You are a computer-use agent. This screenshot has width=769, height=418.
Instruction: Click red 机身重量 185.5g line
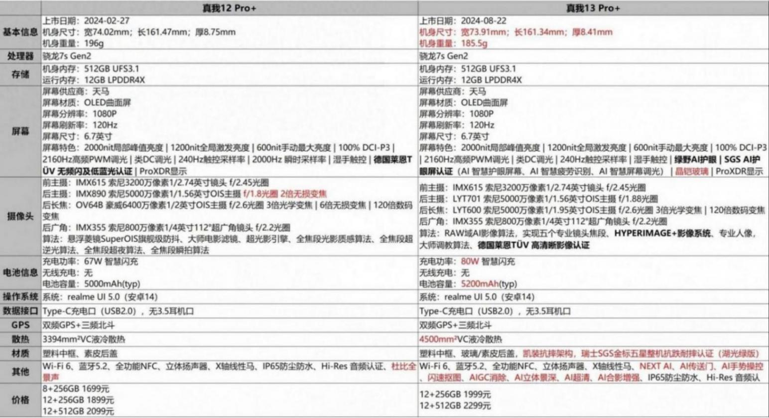tap(453, 43)
